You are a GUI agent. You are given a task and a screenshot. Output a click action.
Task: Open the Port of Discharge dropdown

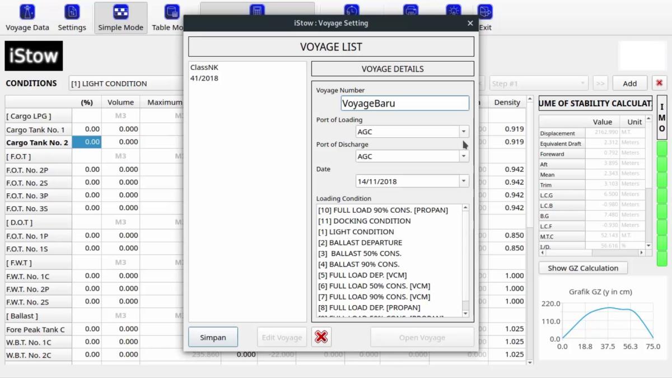click(463, 156)
